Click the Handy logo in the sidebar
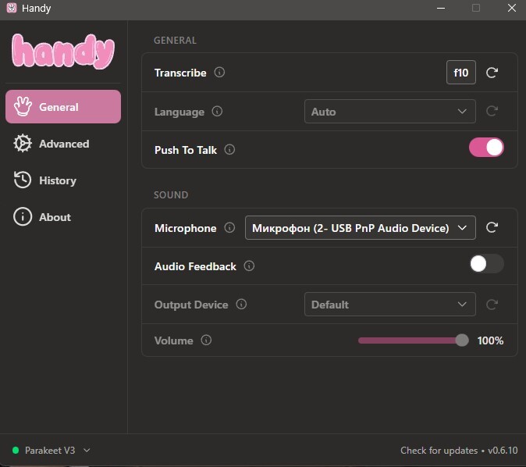This screenshot has height=467, width=526. tap(63, 52)
